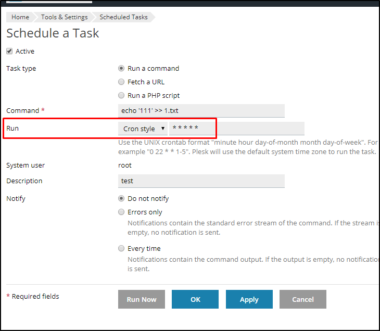Choose Errors only notification option
380x331 pixels.
point(121,212)
